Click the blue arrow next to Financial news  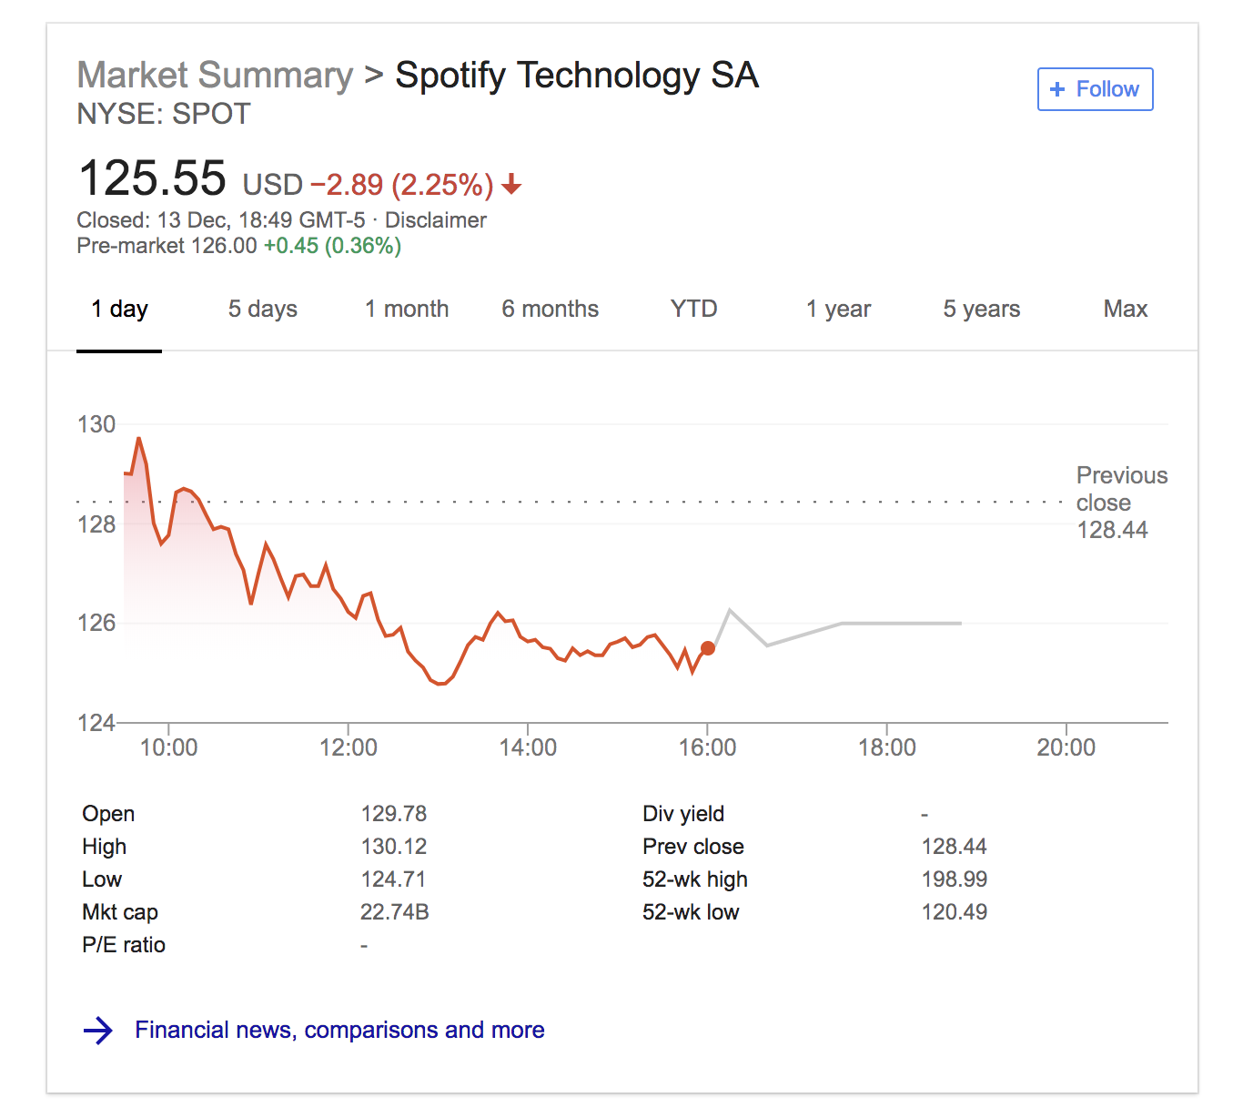[x=98, y=1031]
